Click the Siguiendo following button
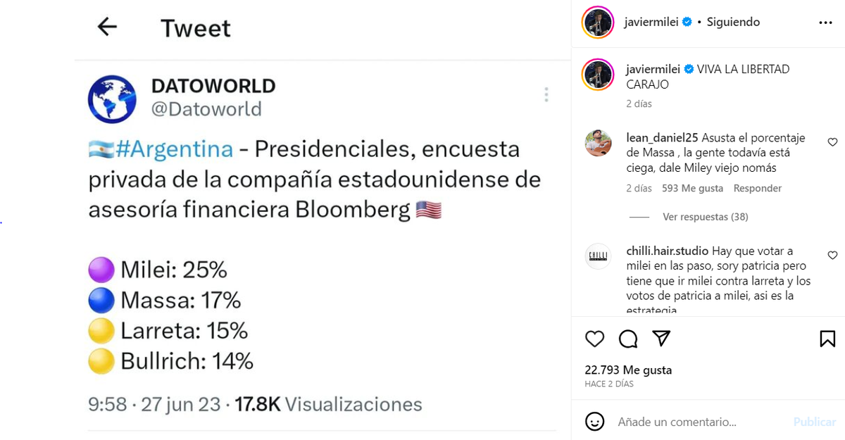 point(733,22)
